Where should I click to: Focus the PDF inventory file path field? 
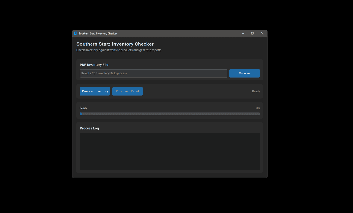point(153,73)
